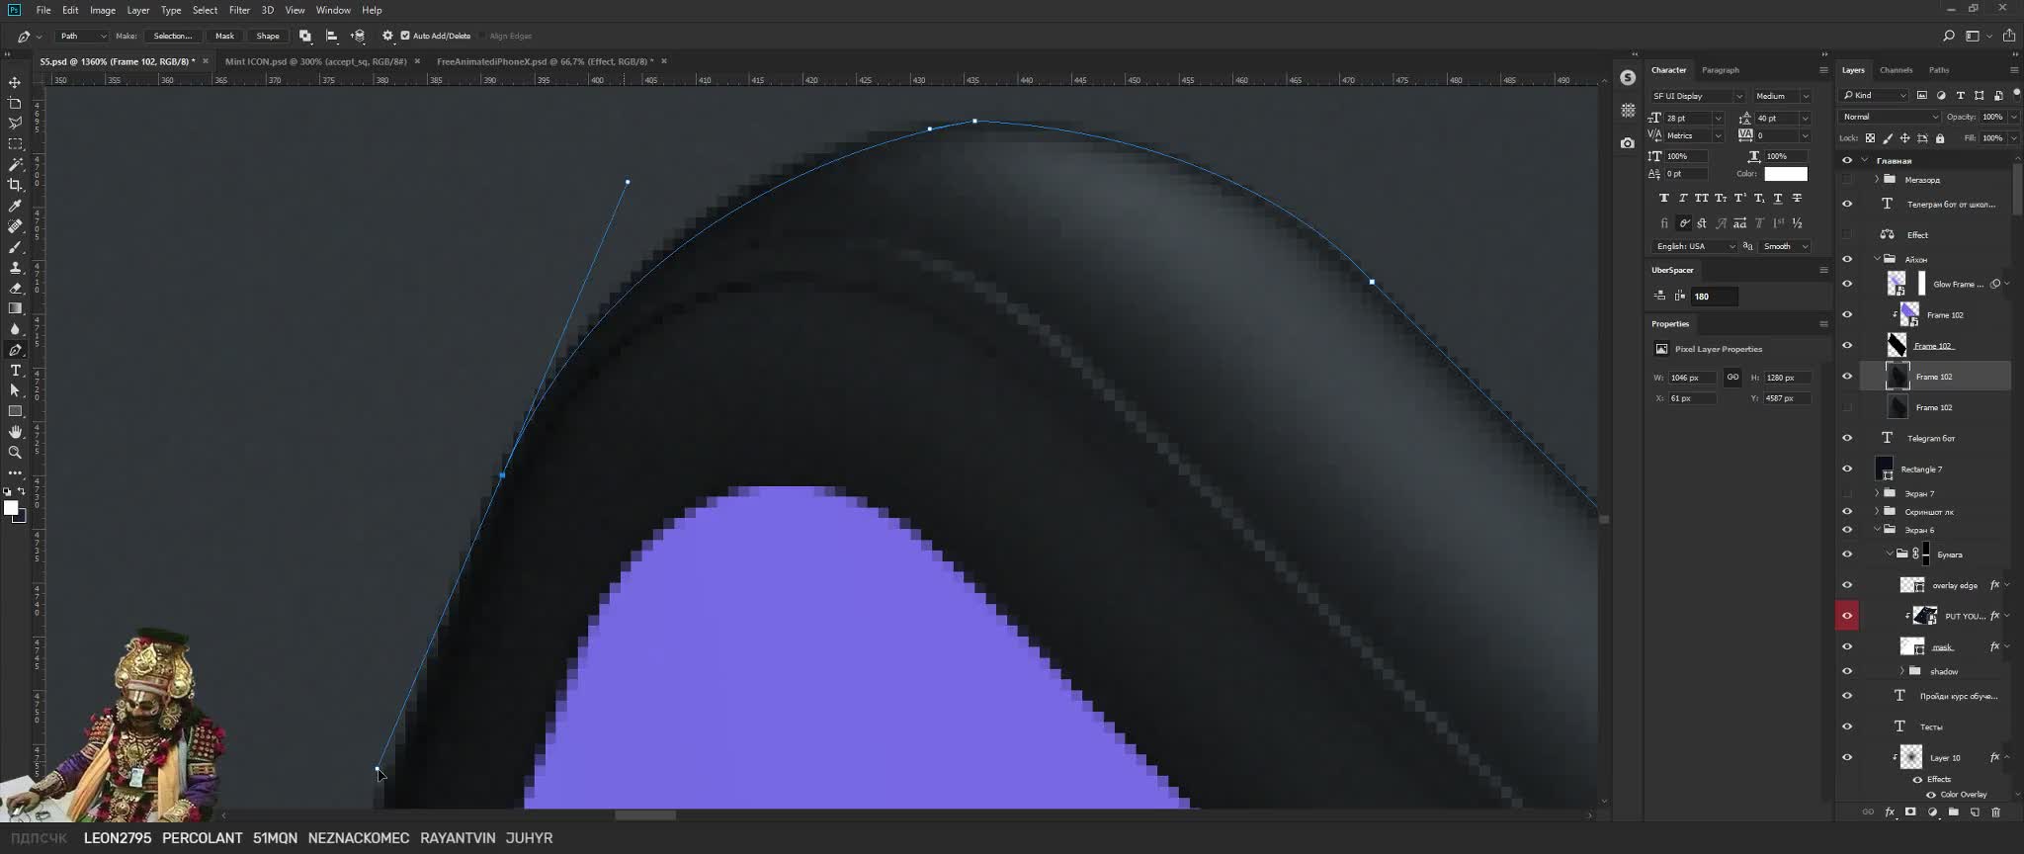The height and width of the screenshot is (854, 2024).
Task: Select the Pen tool in toolbar
Action: [x=15, y=350]
